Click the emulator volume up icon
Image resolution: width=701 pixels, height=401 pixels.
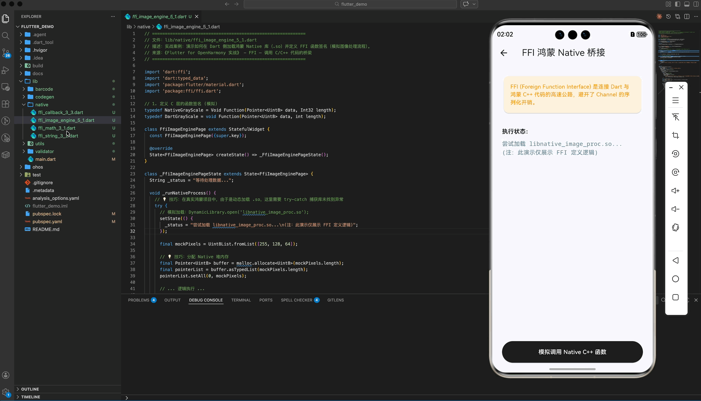(x=676, y=191)
